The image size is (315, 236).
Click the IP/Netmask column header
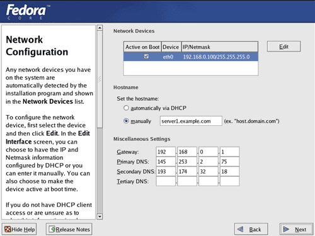pyautogui.click(x=220, y=47)
